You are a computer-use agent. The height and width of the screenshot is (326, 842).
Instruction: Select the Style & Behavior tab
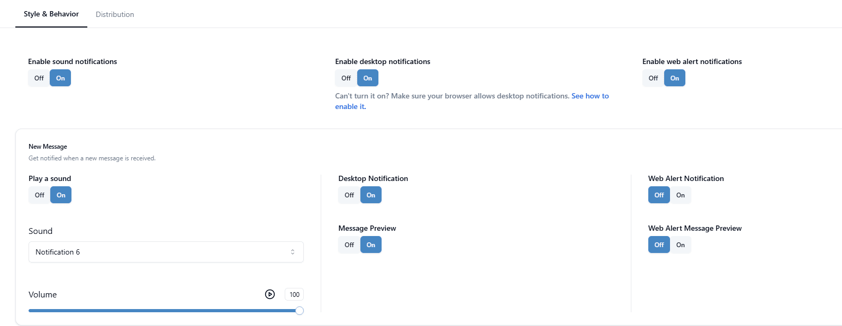(x=51, y=14)
